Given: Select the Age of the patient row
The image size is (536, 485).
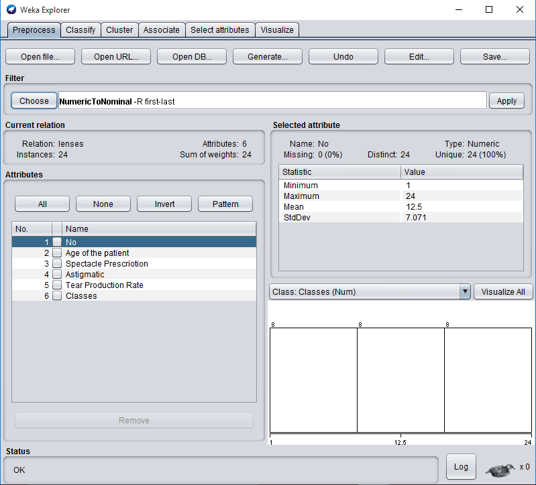Looking at the screenshot, I should (134, 253).
